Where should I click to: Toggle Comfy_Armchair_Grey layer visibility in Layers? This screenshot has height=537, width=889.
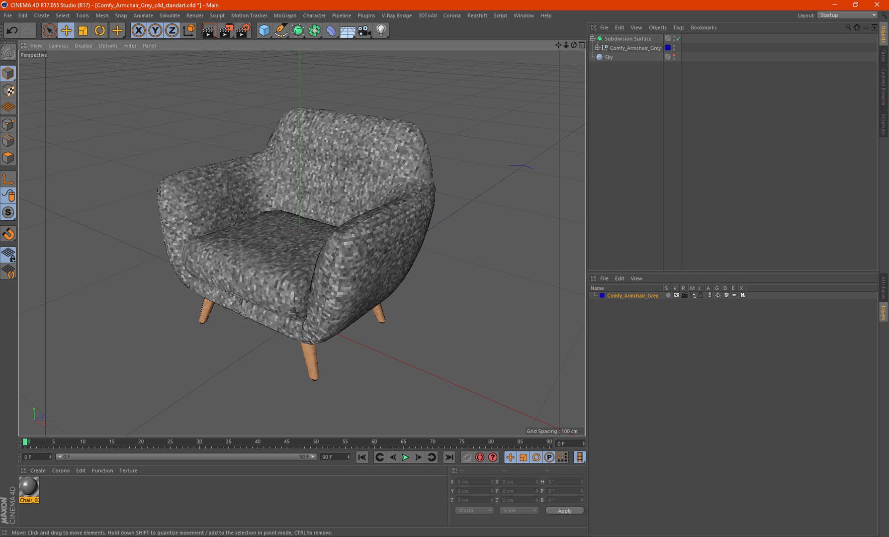676,295
